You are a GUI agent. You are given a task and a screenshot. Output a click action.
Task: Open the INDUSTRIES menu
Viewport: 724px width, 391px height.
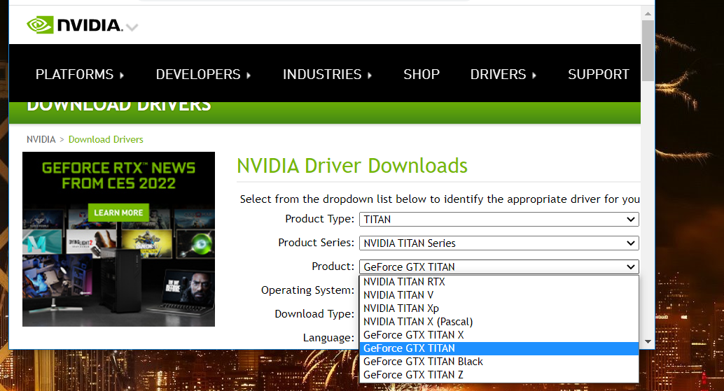point(328,74)
